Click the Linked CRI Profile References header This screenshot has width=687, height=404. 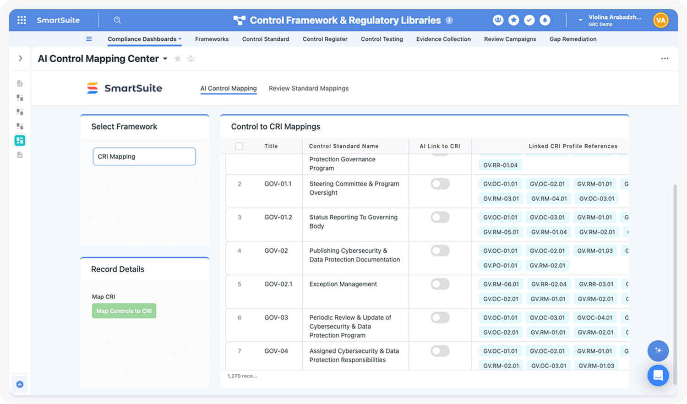pos(573,146)
